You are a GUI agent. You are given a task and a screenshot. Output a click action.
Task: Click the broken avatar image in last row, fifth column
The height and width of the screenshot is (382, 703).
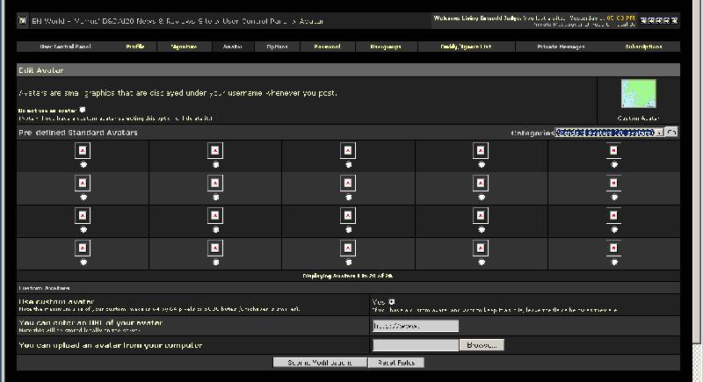(613, 249)
